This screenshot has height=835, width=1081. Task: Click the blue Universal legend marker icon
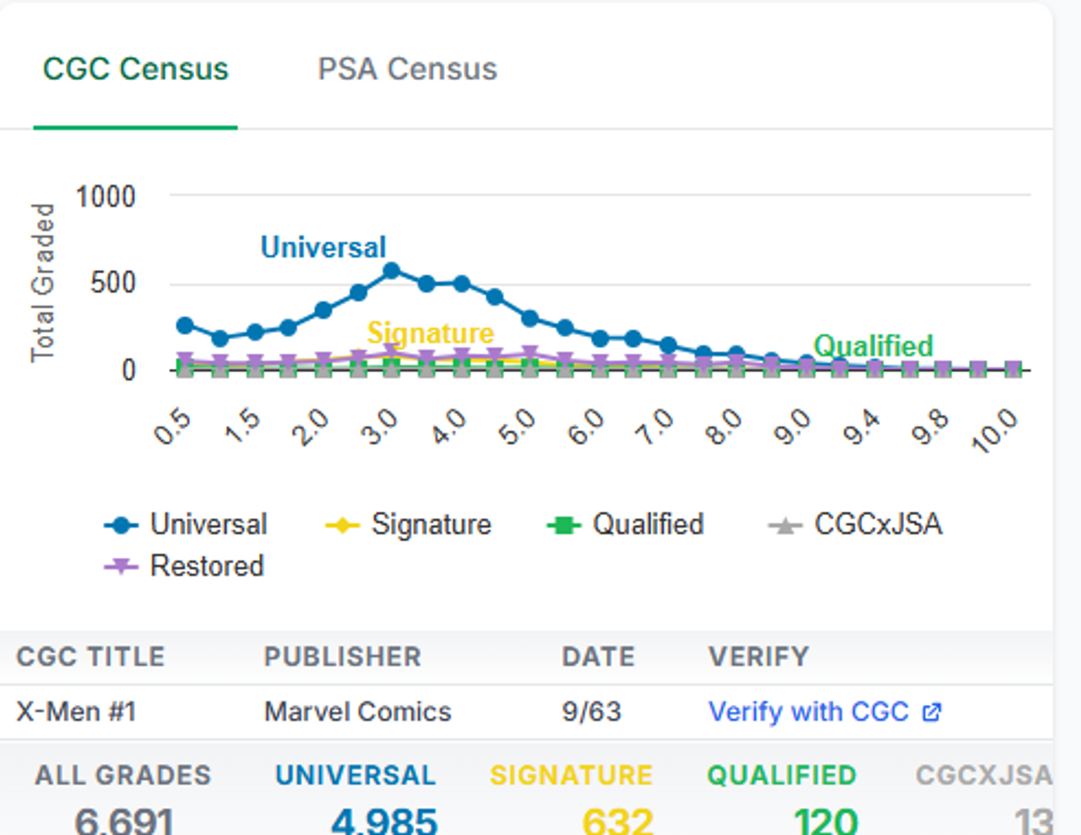tap(121, 525)
